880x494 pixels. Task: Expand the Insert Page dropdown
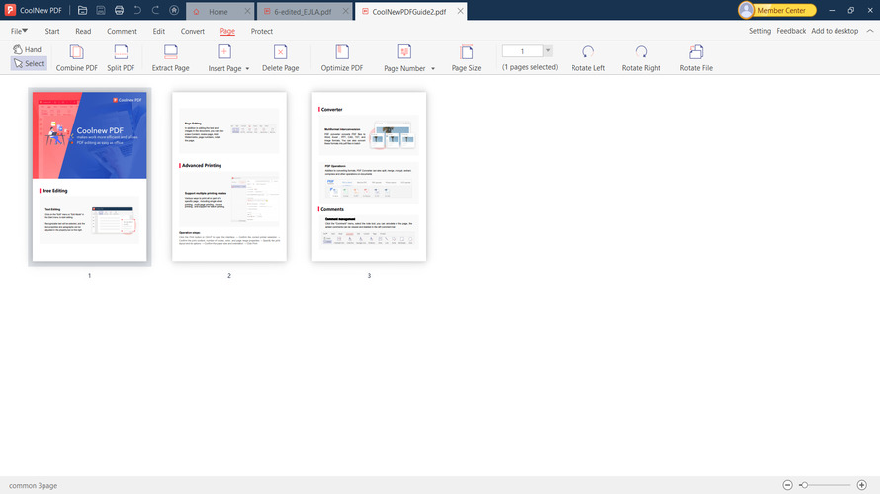pyautogui.click(x=247, y=69)
